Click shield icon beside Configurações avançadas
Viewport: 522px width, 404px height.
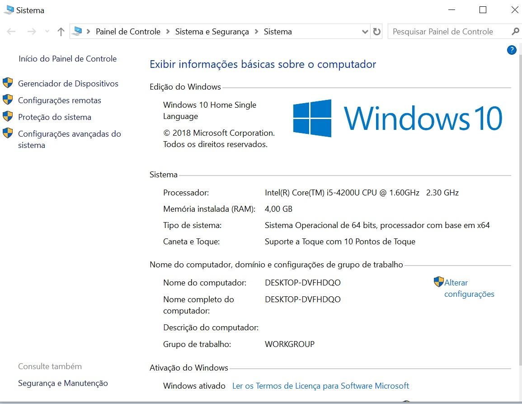8,133
